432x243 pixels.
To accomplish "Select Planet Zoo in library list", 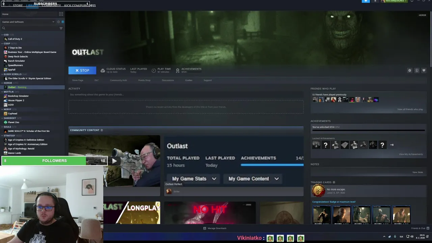I will (x=13, y=123).
